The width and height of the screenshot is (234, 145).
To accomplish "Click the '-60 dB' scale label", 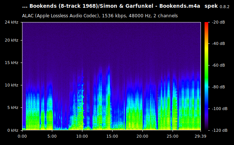I will [218, 65].
